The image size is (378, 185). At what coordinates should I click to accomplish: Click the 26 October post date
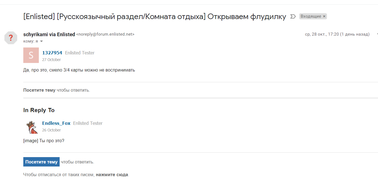(x=51, y=130)
